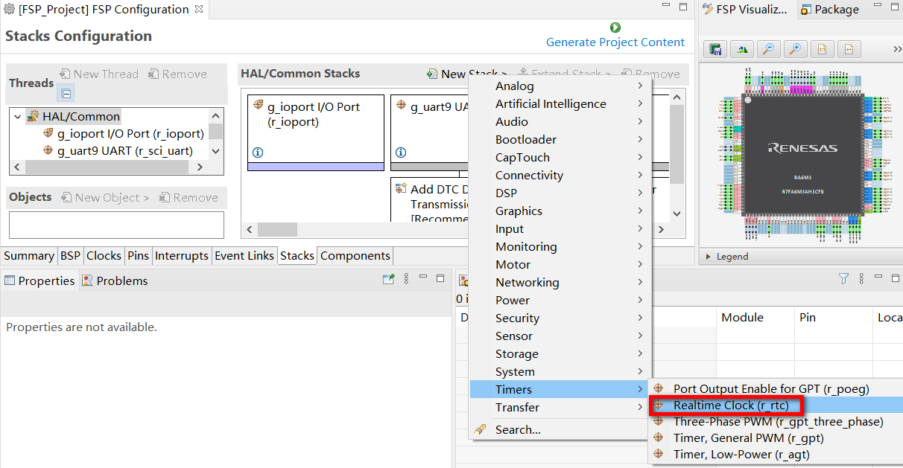Click the save chip image icon in visualization toolbar
This screenshot has width=903, height=468.
tap(715, 49)
